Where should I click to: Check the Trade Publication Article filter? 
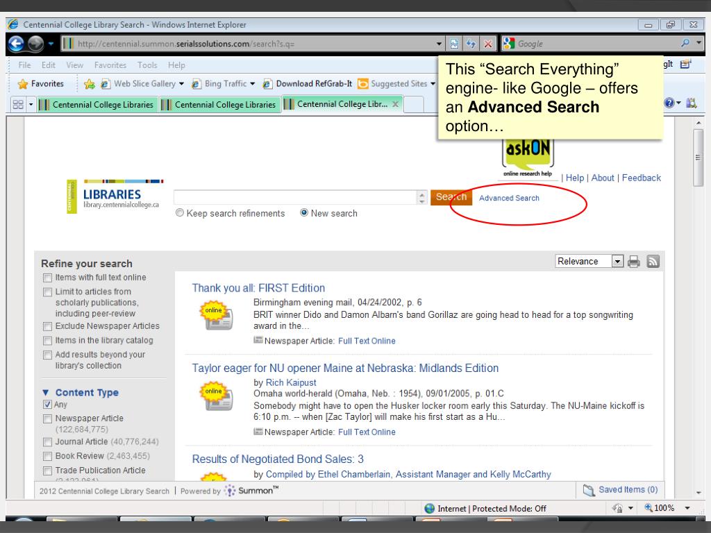[48, 471]
